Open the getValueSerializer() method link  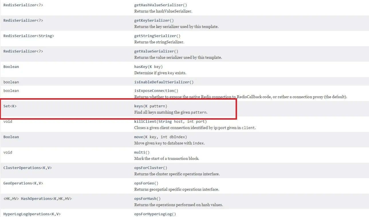156,51
